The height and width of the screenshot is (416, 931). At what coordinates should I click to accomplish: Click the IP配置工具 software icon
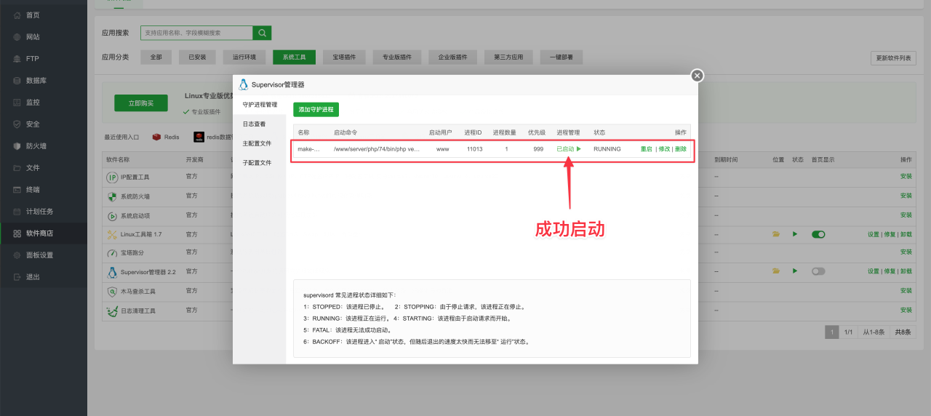[112, 177]
